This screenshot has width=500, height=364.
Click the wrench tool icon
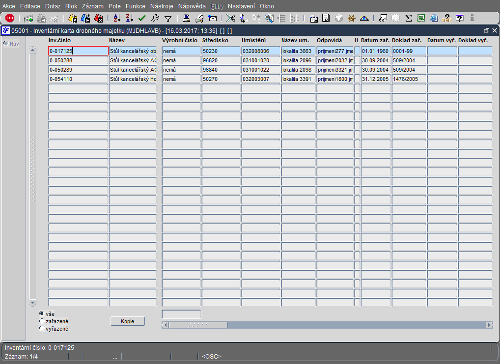click(155, 18)
